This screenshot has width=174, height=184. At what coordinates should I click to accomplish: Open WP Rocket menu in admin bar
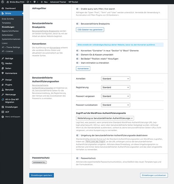(x=73, y=2)
